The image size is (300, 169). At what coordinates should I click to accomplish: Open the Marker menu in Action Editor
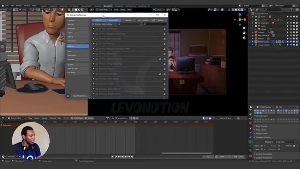coord(44,118)
